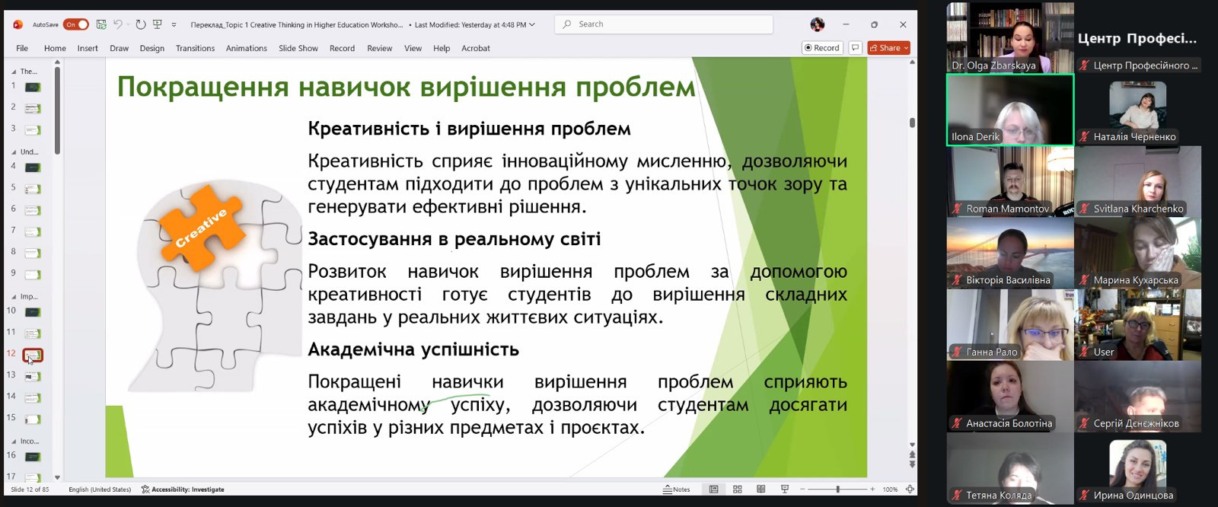Expand the Last Modified file info dropdown

pos(532,24)
